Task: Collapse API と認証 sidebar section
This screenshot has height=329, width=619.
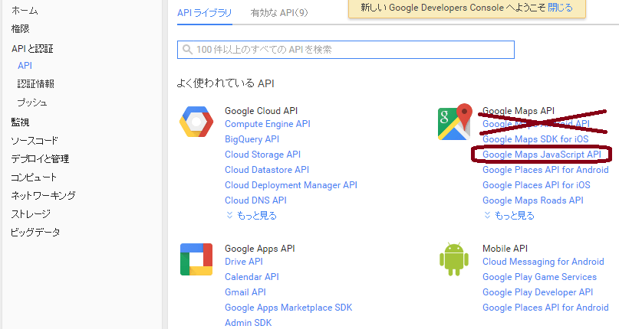Action: [32, 48]
